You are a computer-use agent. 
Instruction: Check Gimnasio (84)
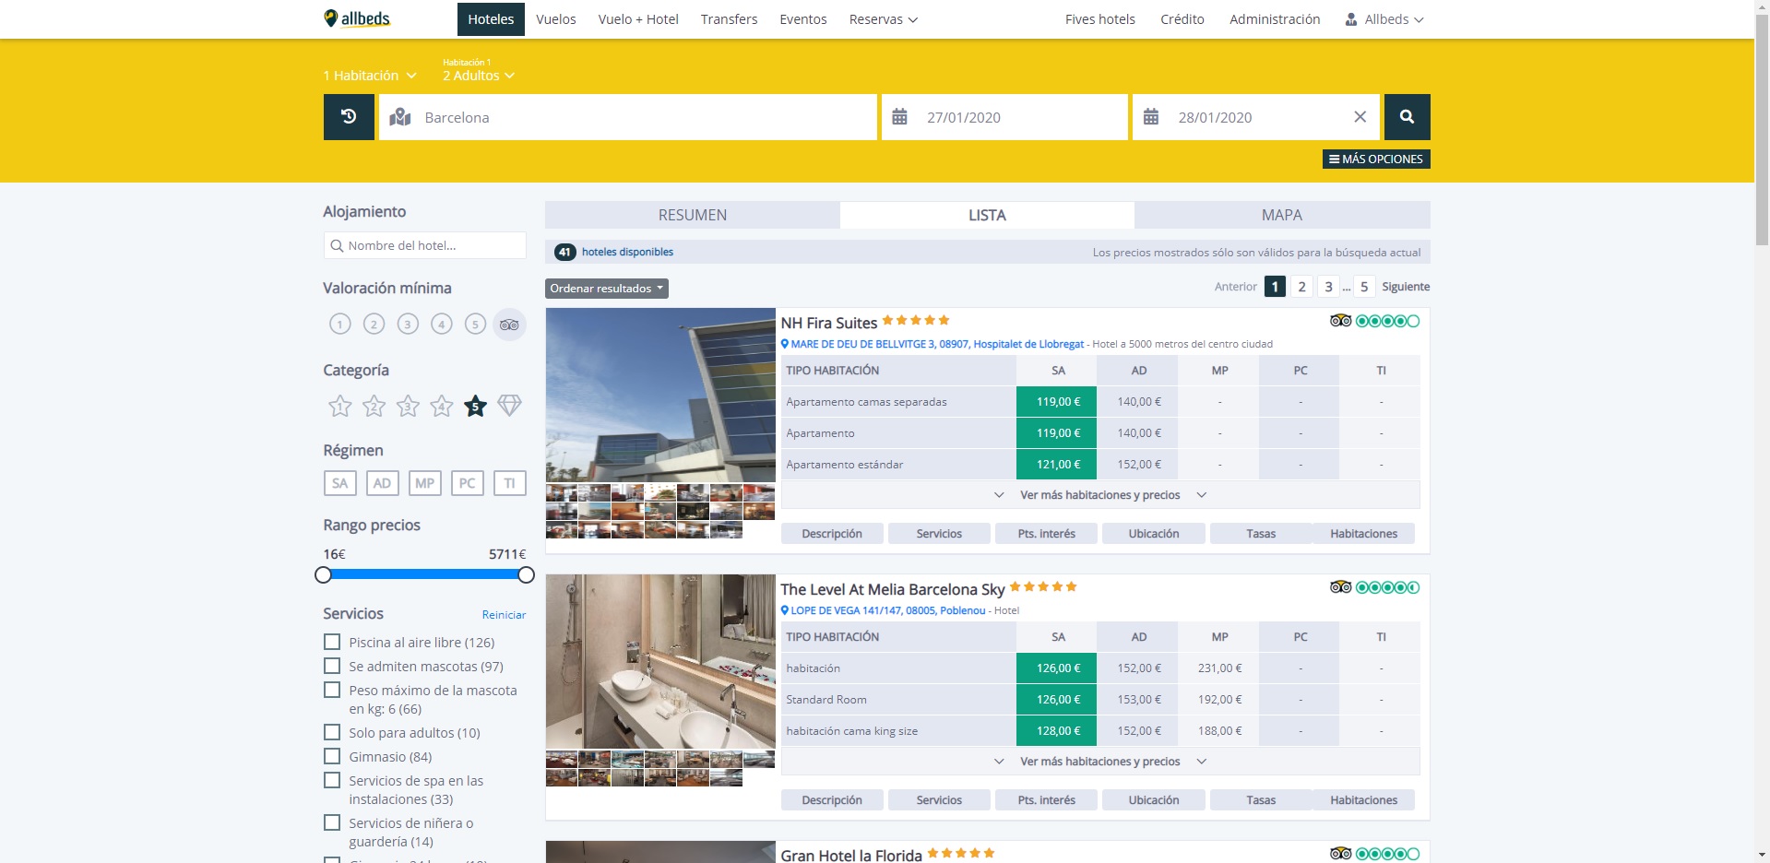coord(332,756)
